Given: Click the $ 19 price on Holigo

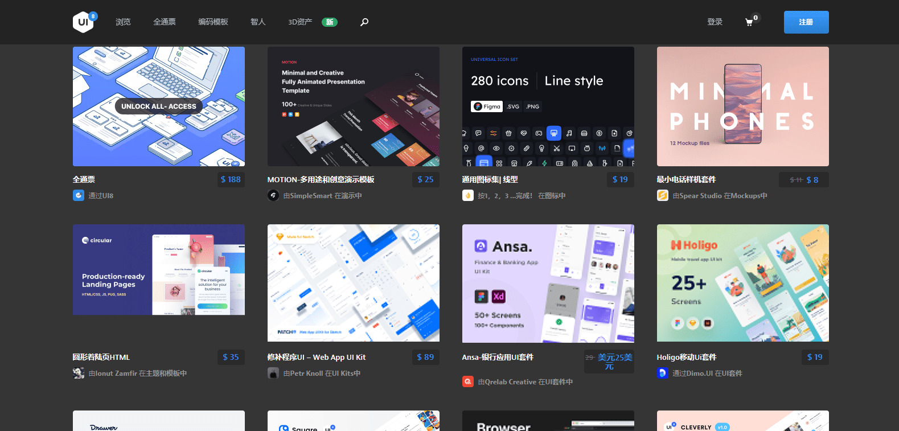Looking at the screenshot, I should click(x=815, y=357).
